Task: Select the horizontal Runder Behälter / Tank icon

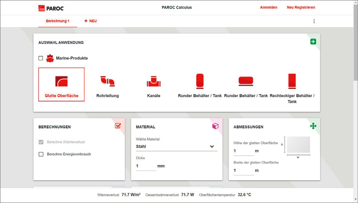Action: [x=246, y=81]
